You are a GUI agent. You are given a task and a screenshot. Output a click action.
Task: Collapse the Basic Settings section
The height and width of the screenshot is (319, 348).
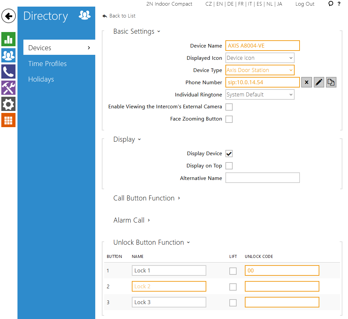tap(136, 31)
